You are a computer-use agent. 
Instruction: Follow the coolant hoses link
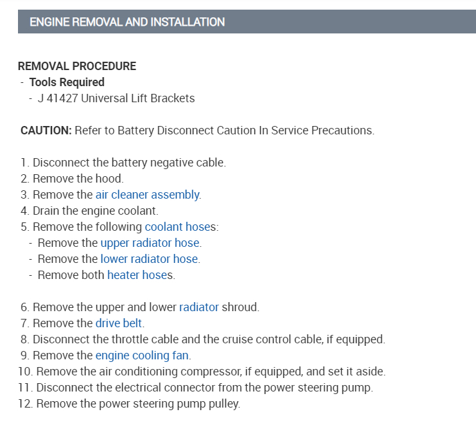tap(180, 227)
